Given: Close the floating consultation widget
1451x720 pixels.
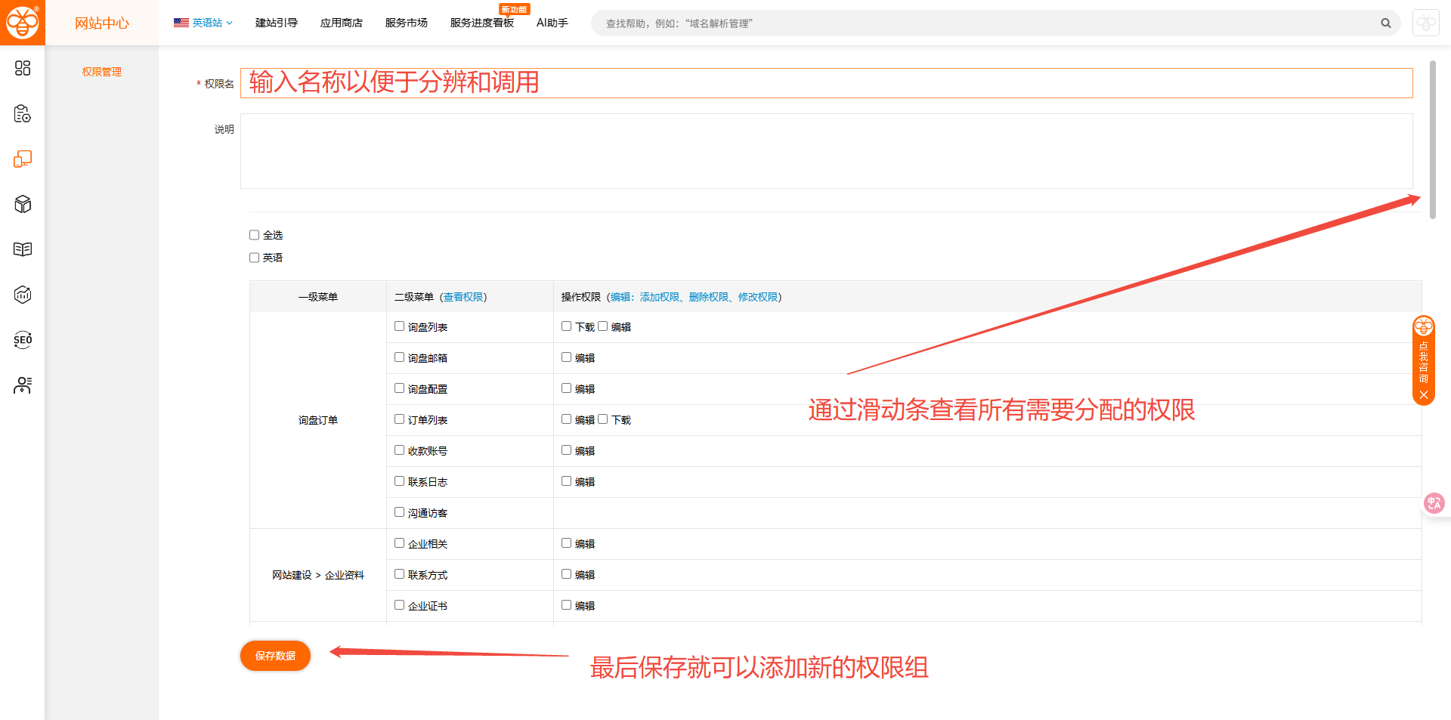Looking at the screenshot, I should pyautogui.click(x=1424, y=395).
